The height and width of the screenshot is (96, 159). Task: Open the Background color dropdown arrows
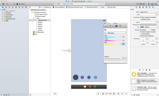point(157,25)
